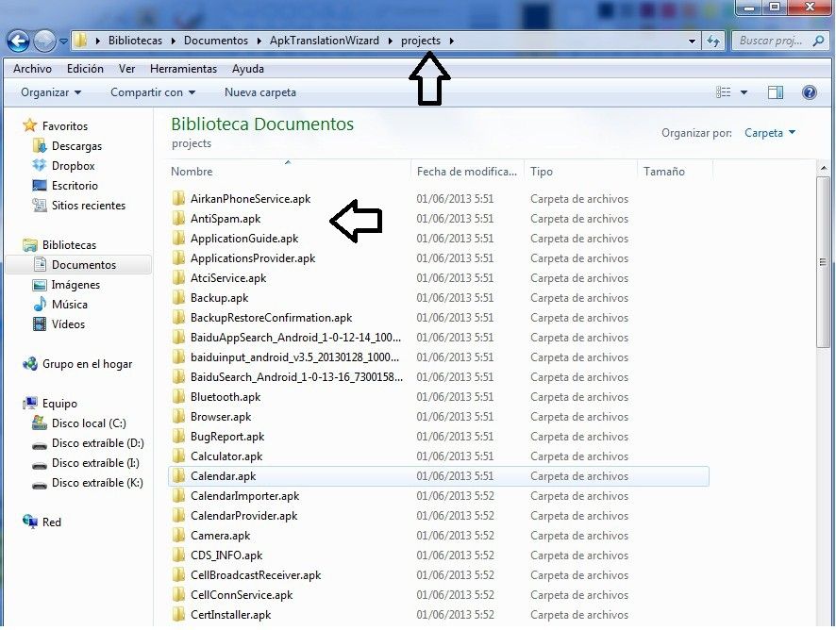
Task: Click the AntiSpam.apk folder icon
Action: point(178,219)
